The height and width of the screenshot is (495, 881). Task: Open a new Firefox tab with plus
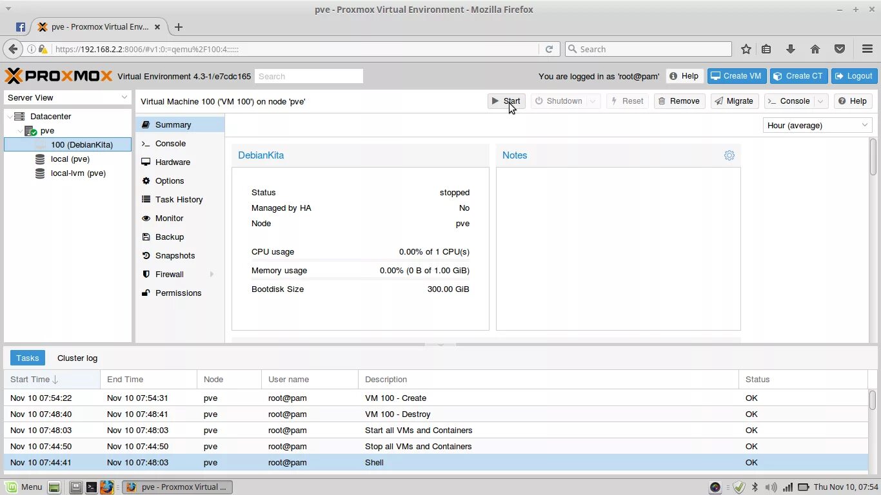[179, 27]
